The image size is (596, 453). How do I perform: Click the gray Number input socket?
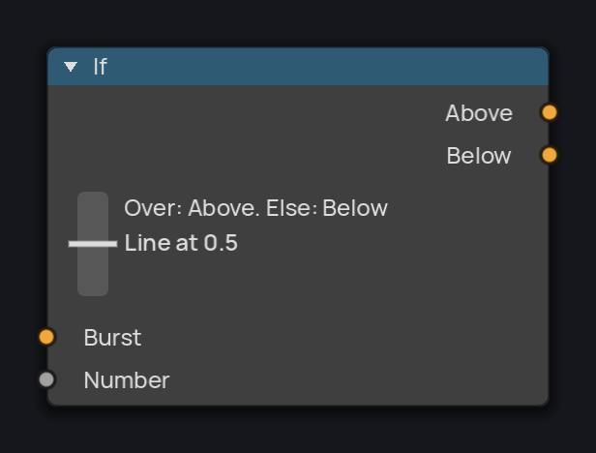(x=46, y=379)
